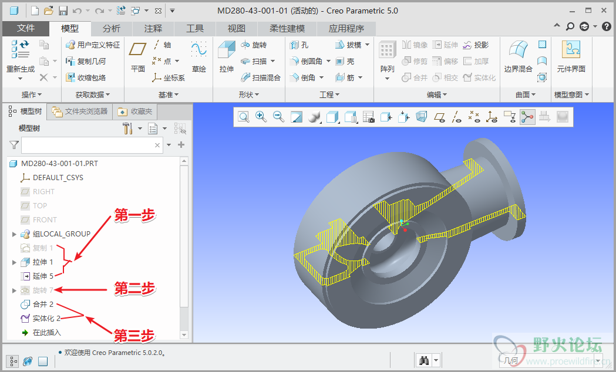Screen dimensions: 616x372
Task: Select the Revolve (旋转) tool in ribbon
Action: point(254,45)
